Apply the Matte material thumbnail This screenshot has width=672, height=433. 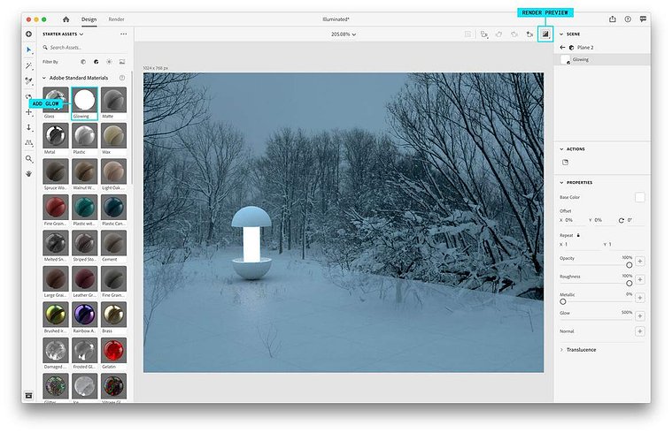pyautogui.click(x=113, y=100)
